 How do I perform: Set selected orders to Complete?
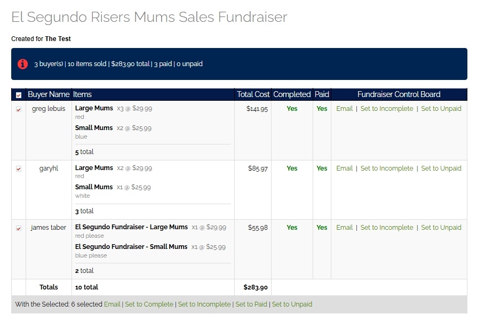(149, 304)
